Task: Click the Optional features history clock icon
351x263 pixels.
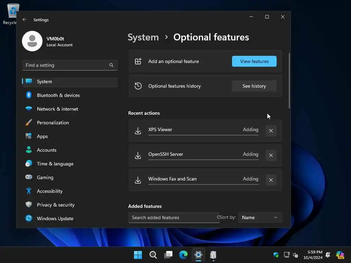Action: (x=138, y=86)
